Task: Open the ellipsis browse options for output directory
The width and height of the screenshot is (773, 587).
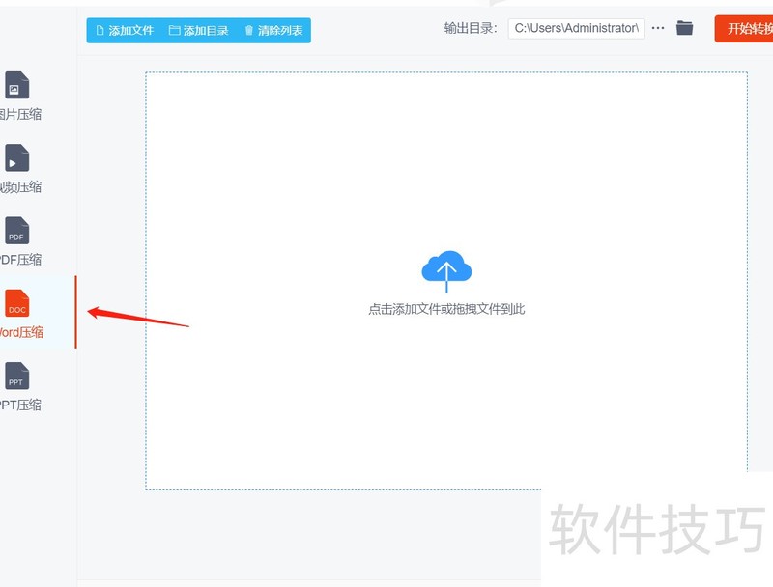Action: [658, 28]
